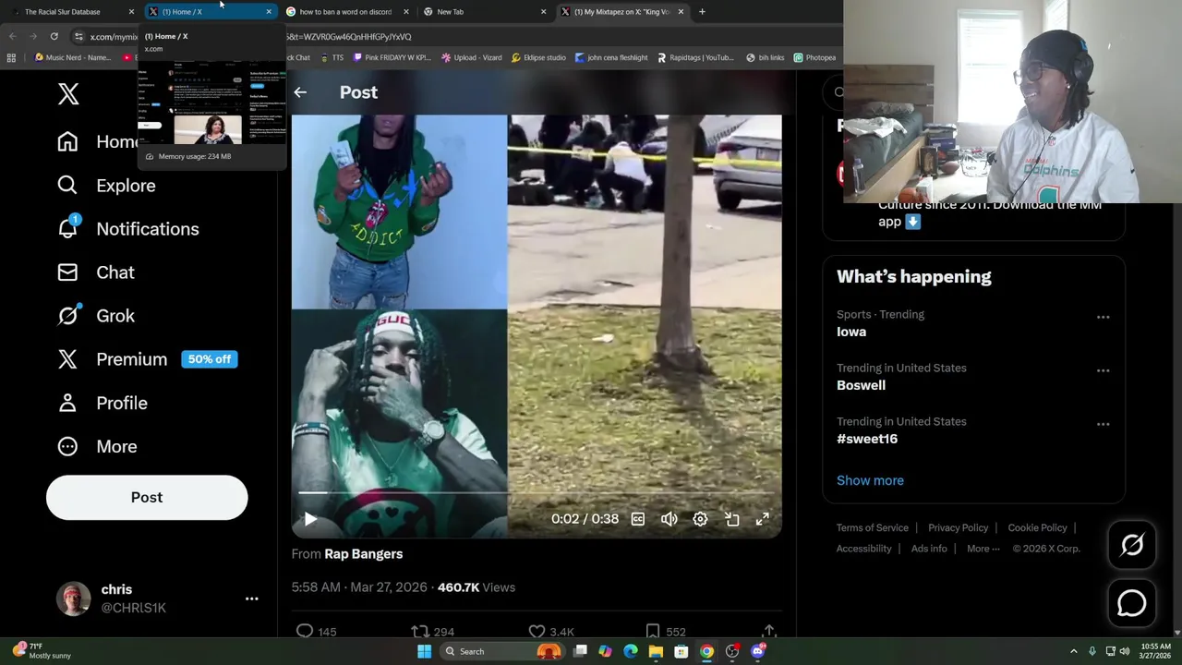The image size is (1182, 665).
Task: Open the Boswell trending topic
Action: [x=973, y=377]
